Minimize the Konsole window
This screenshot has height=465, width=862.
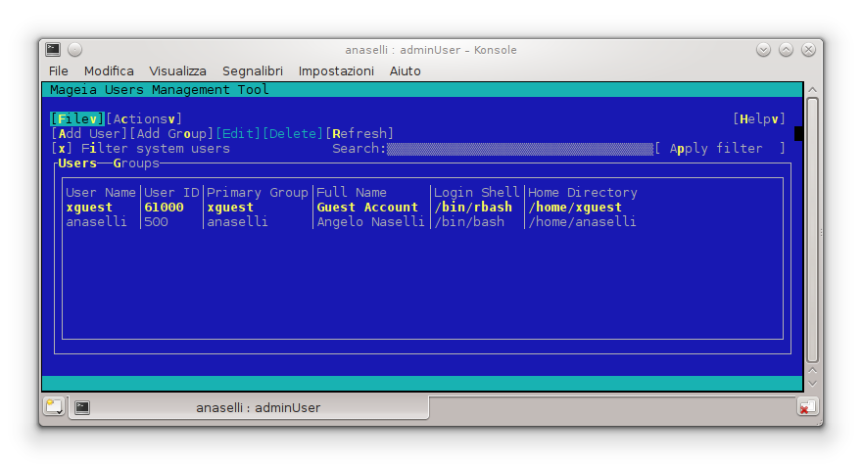(763, 50)
